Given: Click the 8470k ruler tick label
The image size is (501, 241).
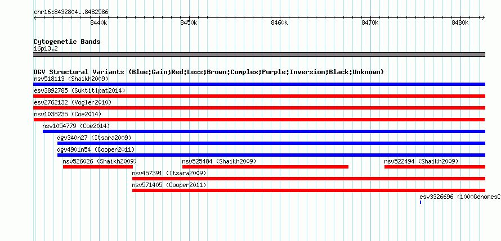Looking at the screenshot, I should pyautogui.click(x=370, y=22).
